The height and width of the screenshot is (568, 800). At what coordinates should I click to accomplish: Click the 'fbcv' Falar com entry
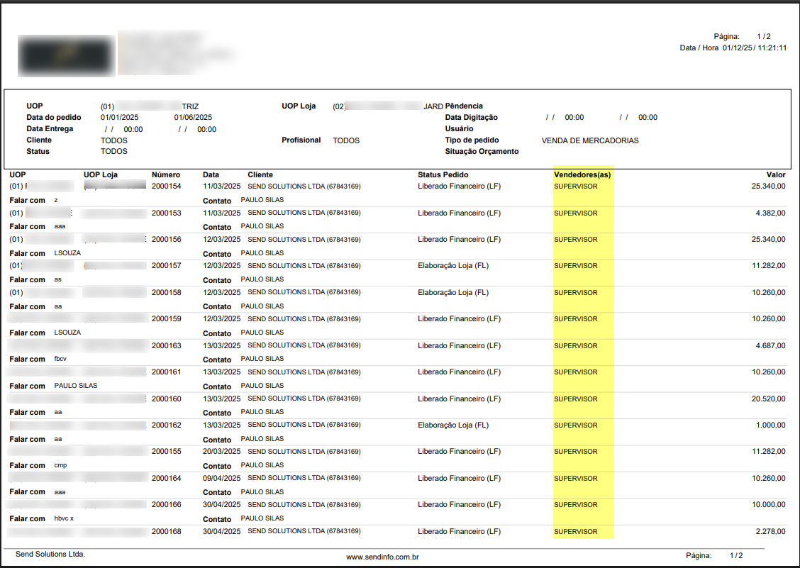pyautogui.click(x=60, y=359)
